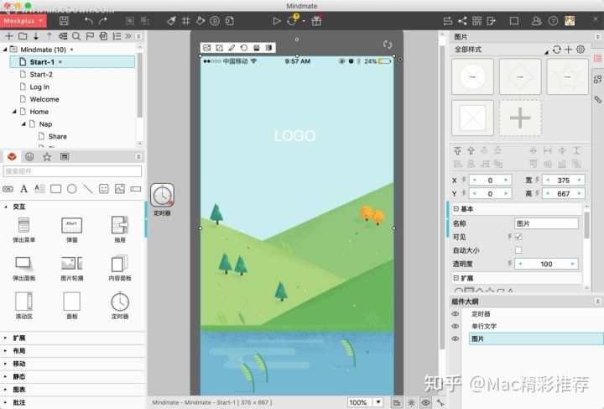Toggle visibility of 定时器 in outline
604x409 pixels.
click(x=455, y=314)
